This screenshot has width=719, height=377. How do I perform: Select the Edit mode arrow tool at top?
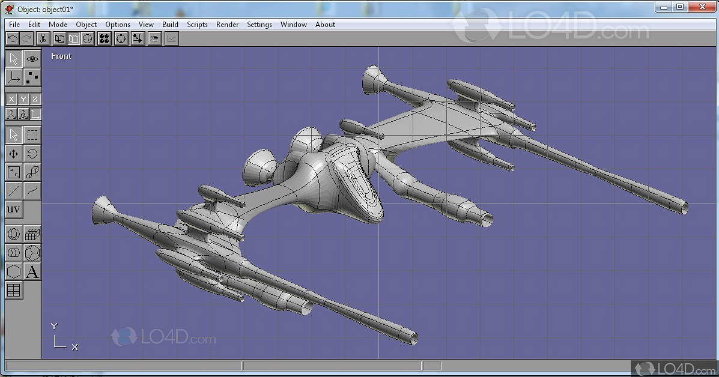[14, 59]
